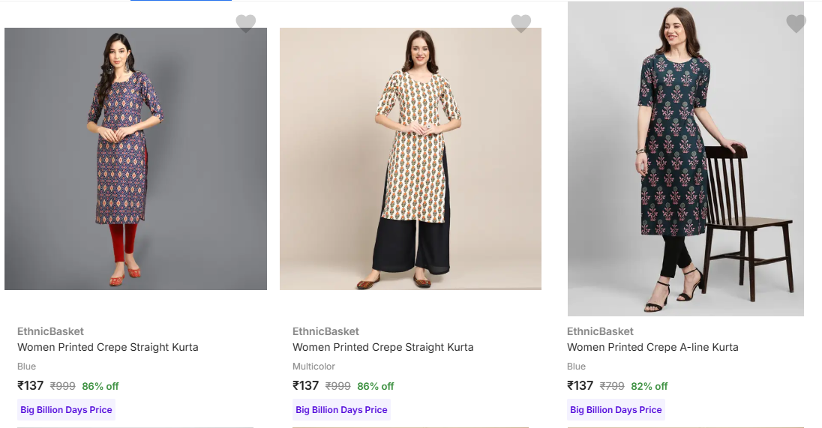Open 'Women Printed Crepe A-line Kurta' title link
822x428 pixels.
pos(652,347)
